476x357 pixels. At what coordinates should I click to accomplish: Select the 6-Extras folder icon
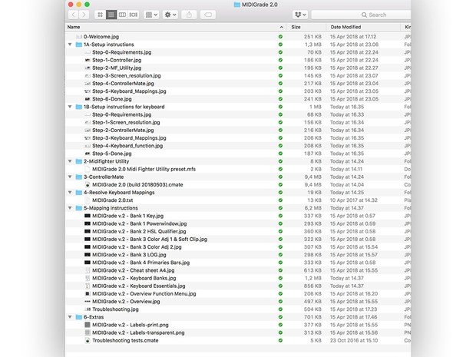(79, 317)
